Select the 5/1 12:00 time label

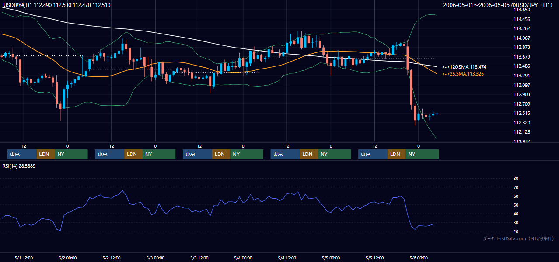pyautogui.click(x=24, y=258)
